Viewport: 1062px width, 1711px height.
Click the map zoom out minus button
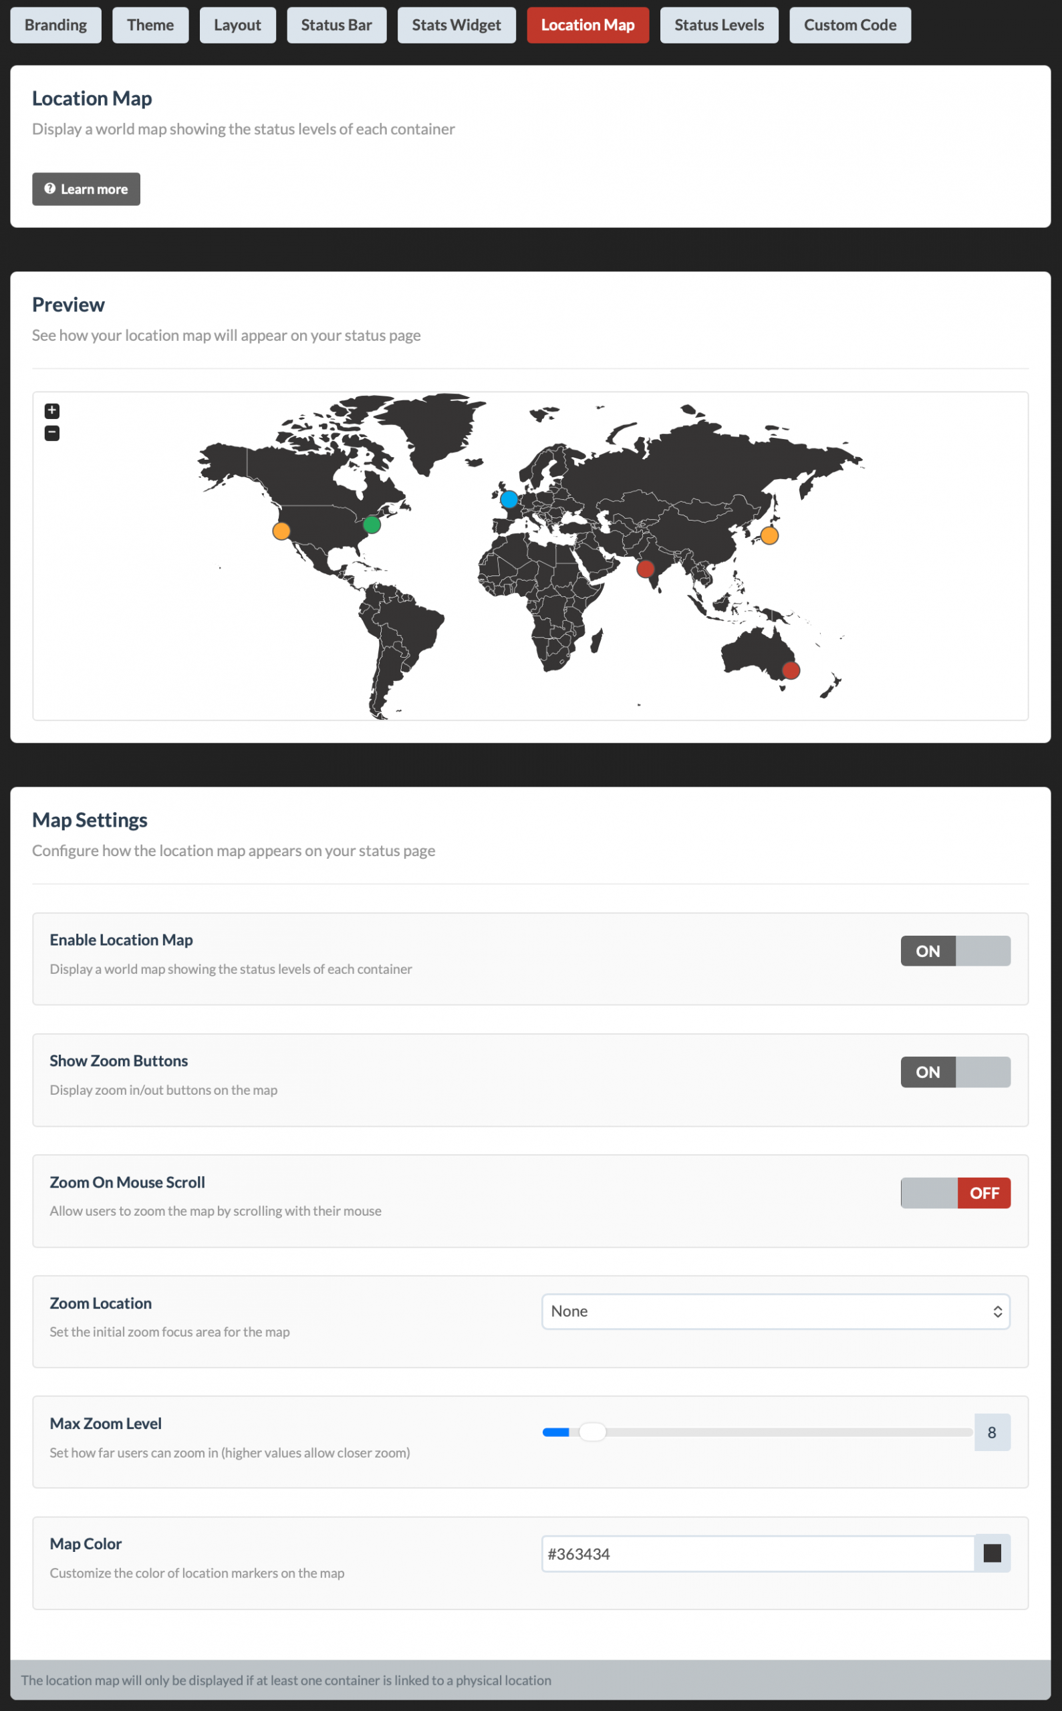pyautogui.click(x=52, y=433)
